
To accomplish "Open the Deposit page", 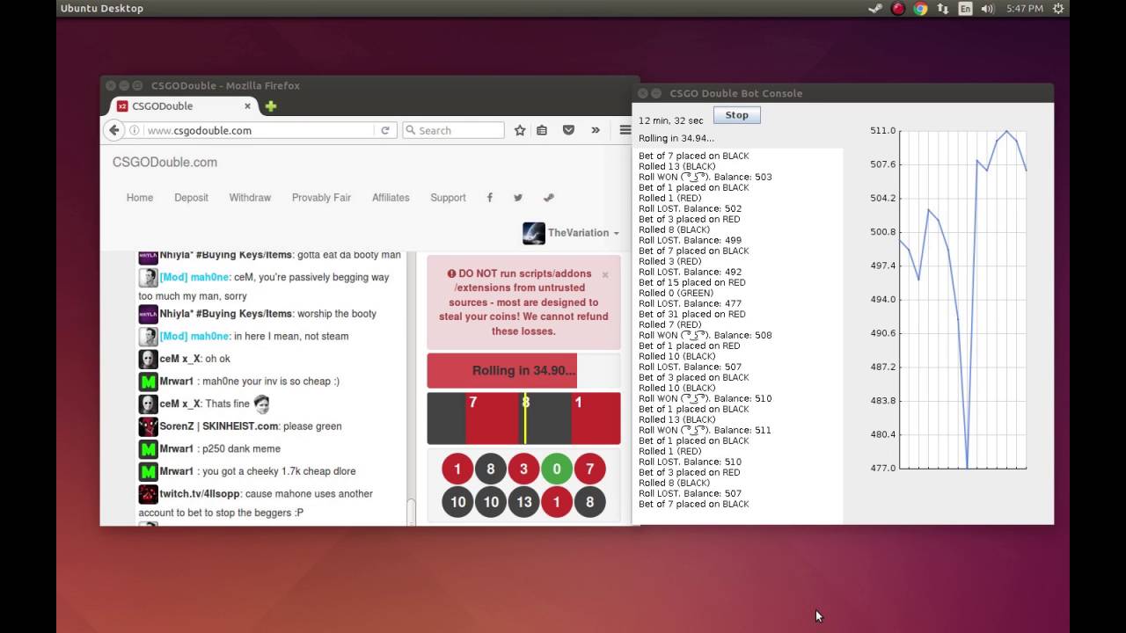I will [x=191, y=198].
